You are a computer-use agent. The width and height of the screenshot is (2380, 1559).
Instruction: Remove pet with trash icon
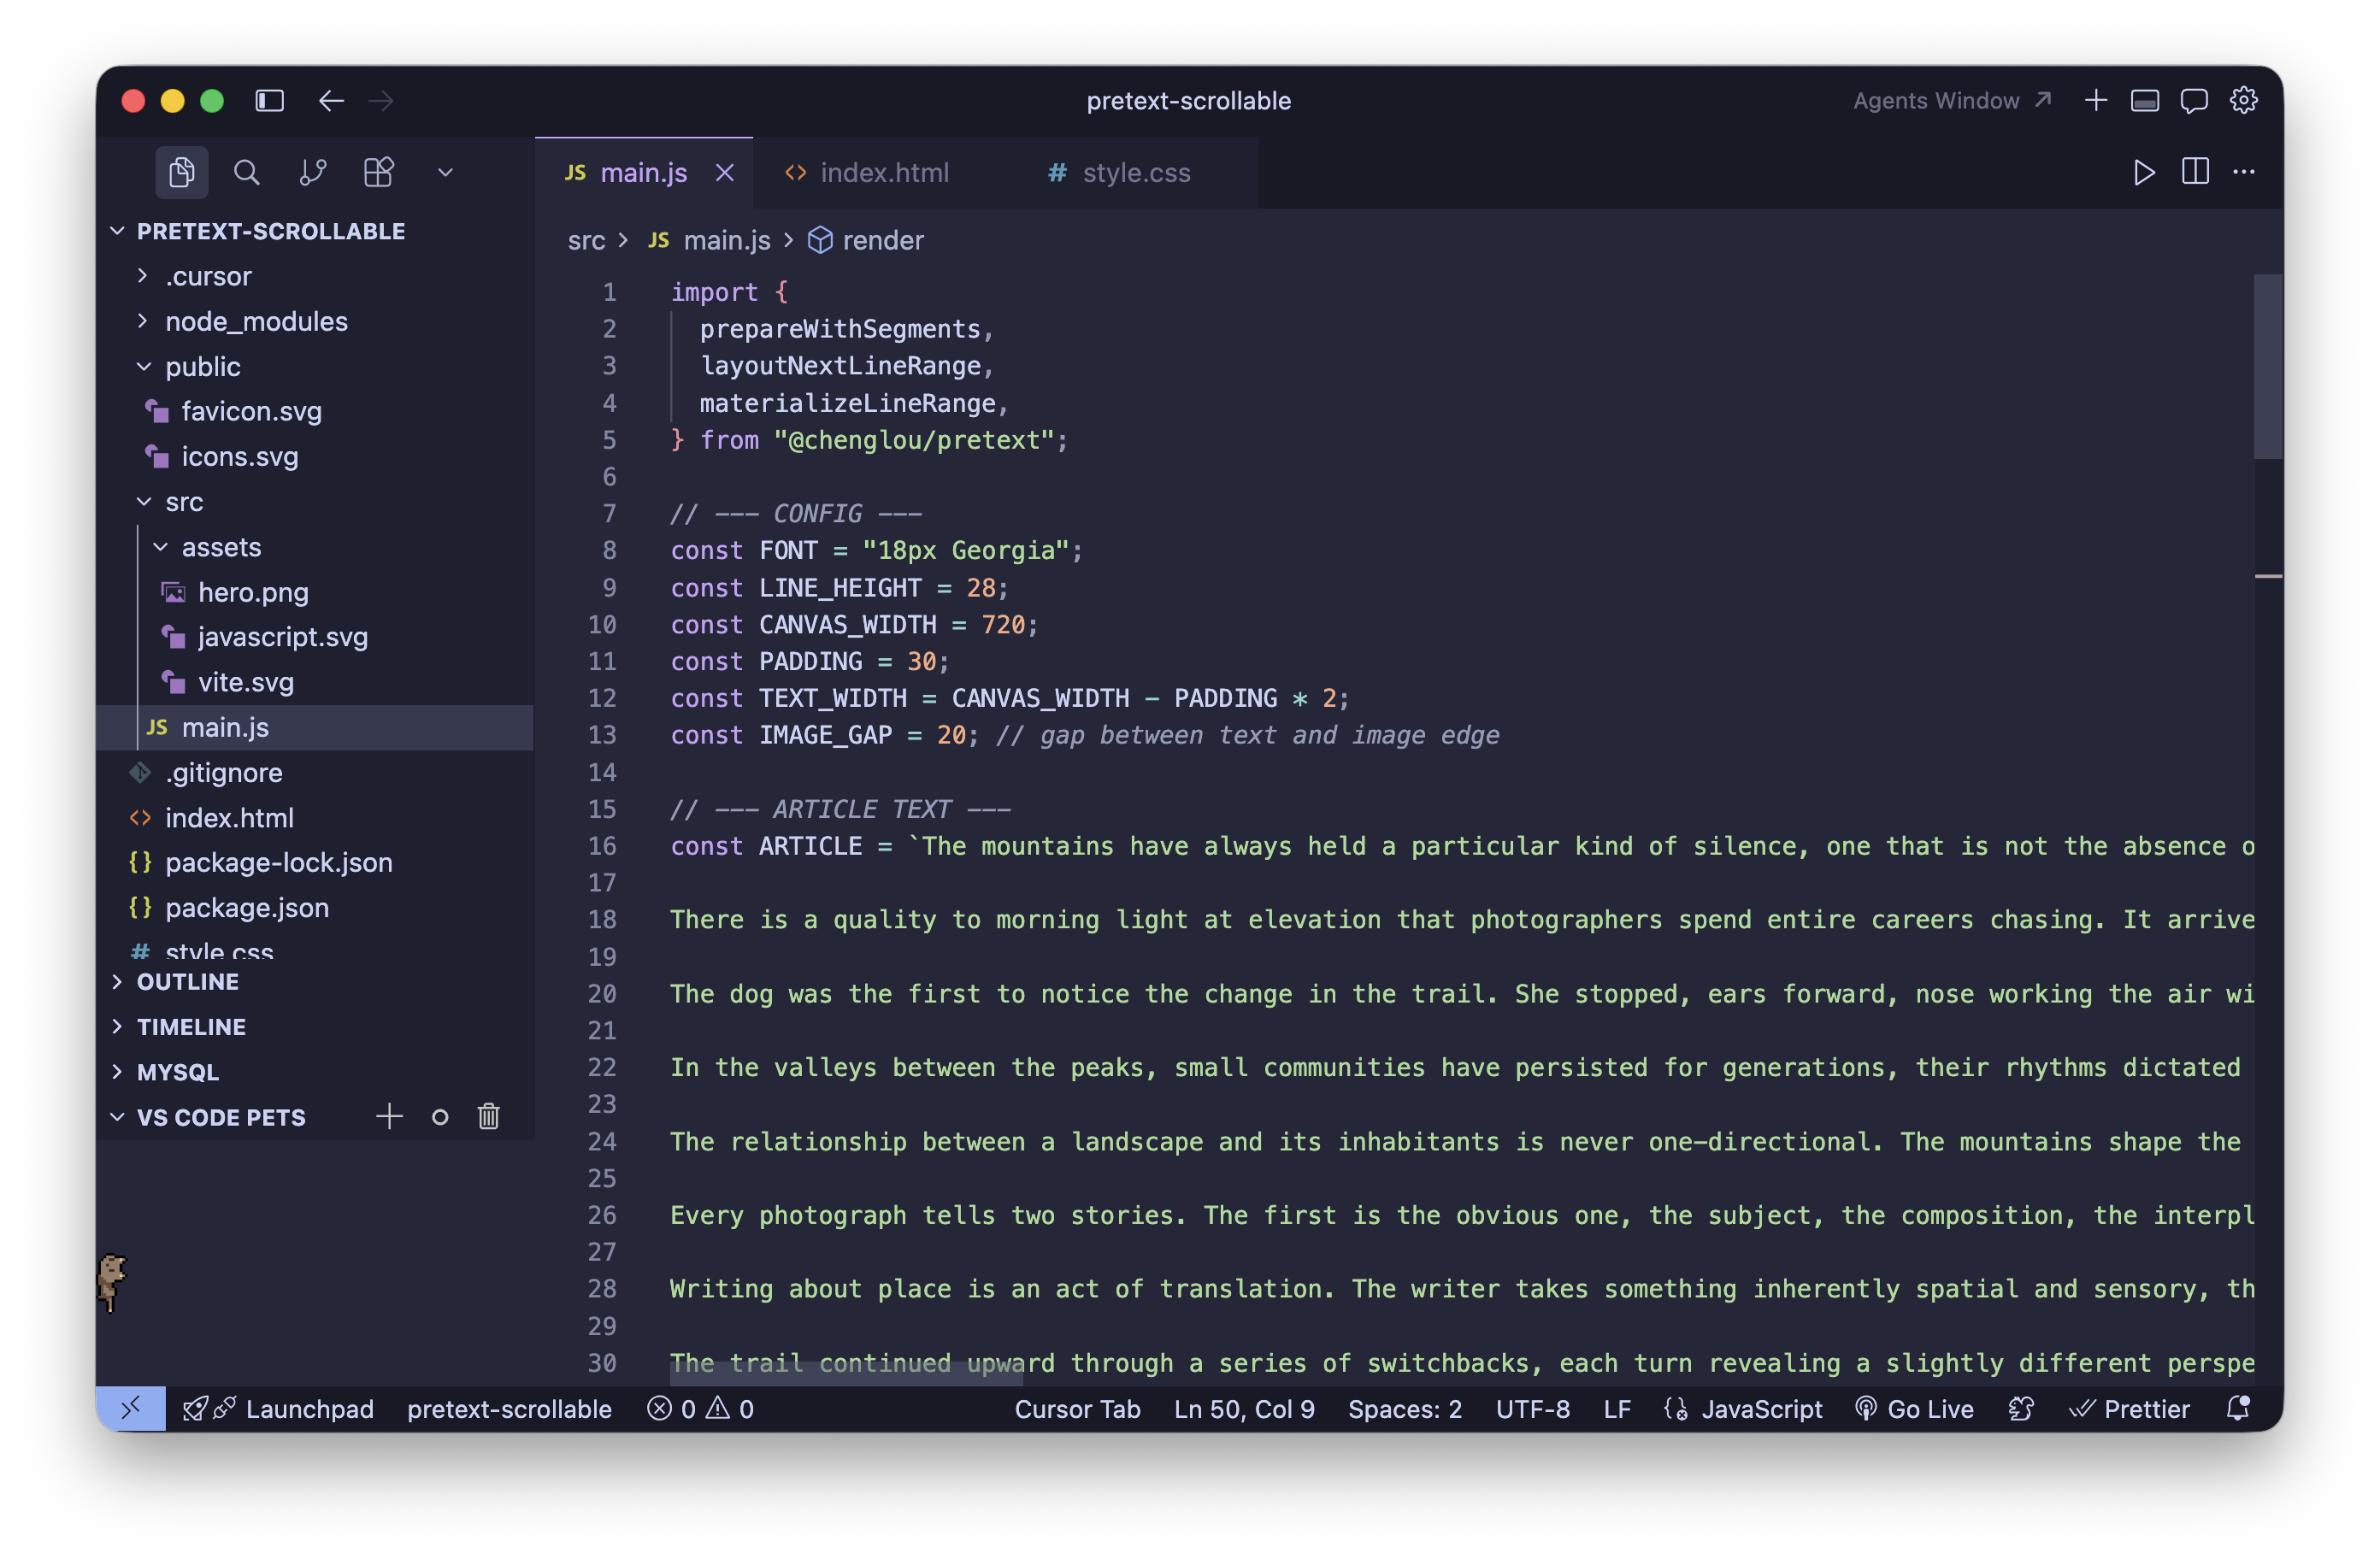click(x=489, y=1116)
